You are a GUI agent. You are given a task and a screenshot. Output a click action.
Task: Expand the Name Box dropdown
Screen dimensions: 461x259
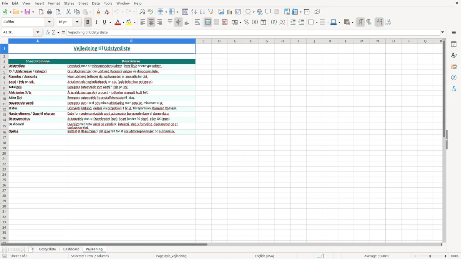coord(38,32)
